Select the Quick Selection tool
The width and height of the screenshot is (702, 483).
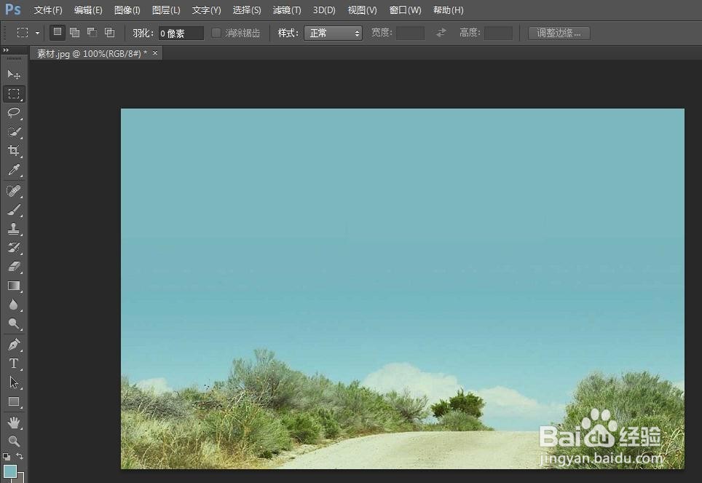tap(14, 132)
